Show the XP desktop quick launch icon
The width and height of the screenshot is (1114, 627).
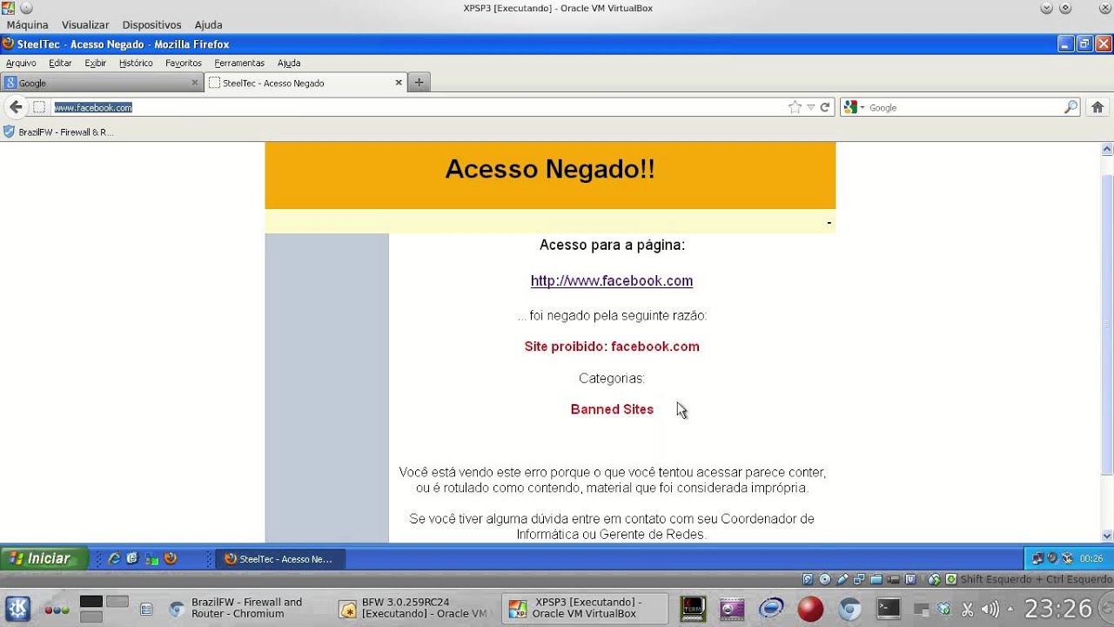tap(151, 559)
